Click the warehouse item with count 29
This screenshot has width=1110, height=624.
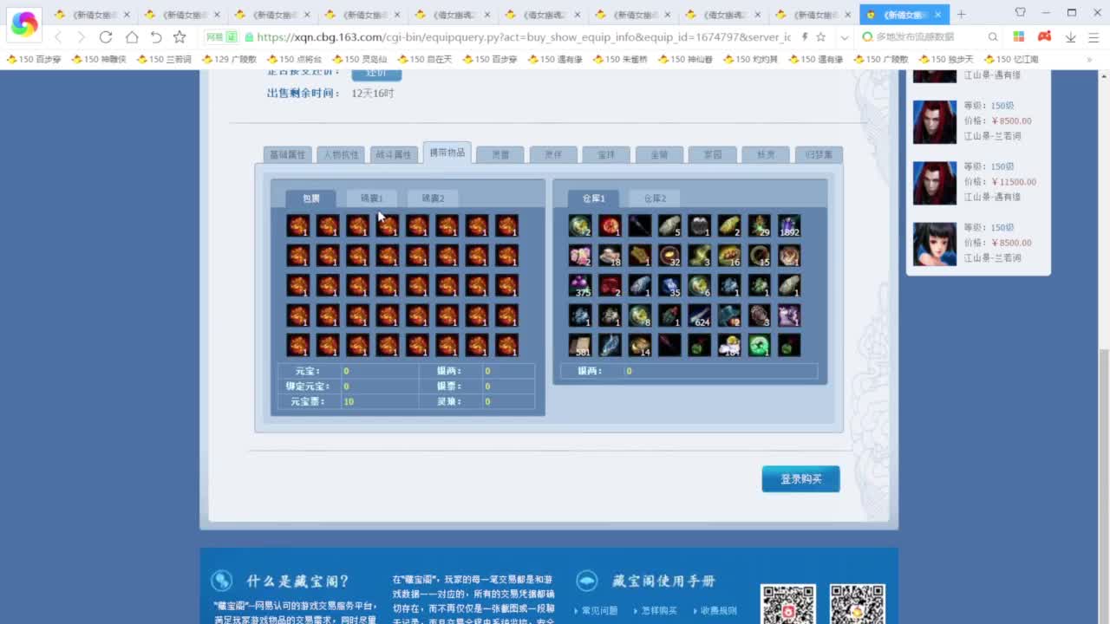tap(760, 226)
